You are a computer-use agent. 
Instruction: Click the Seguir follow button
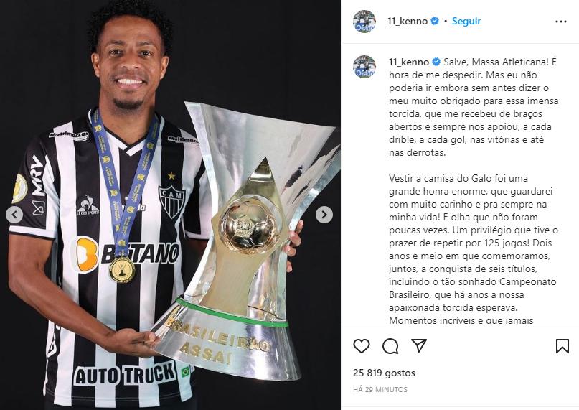[466, 21]
